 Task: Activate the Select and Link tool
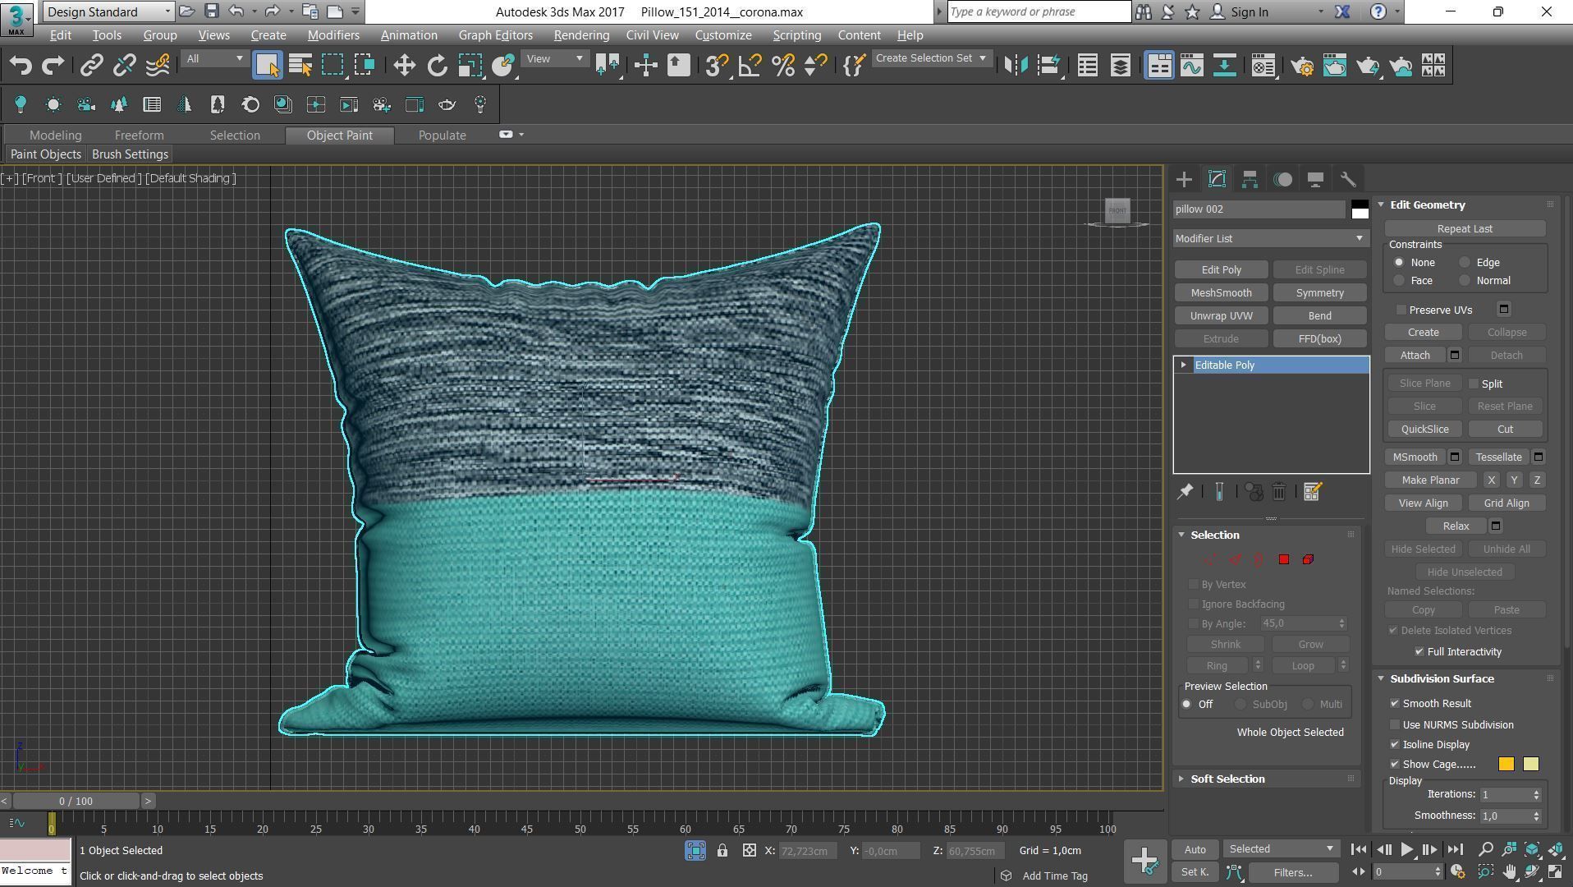(91, 66)
